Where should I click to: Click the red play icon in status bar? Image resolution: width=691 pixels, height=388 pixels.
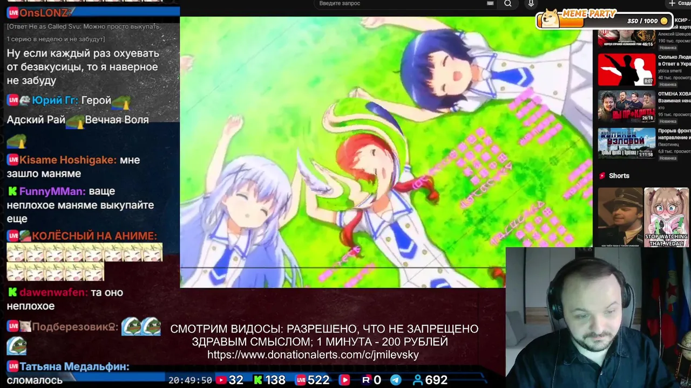click(x=345, y=380)
